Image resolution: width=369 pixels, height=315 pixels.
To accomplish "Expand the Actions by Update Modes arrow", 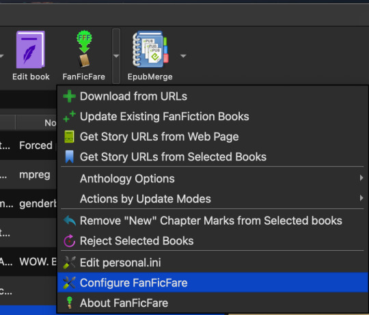I will [361, 198].
